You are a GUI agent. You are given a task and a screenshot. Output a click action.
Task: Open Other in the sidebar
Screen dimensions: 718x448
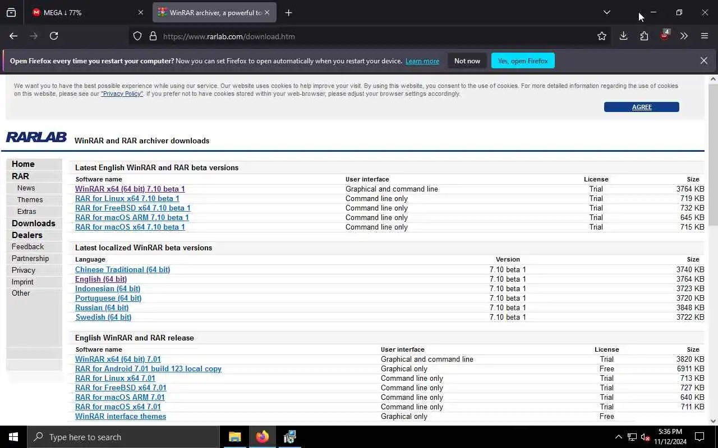click(21, 293)
